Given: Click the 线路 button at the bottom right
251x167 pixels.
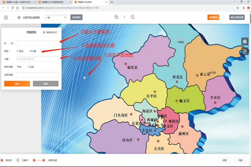Looking at the screenshot, I should click(x=224, y=160).
